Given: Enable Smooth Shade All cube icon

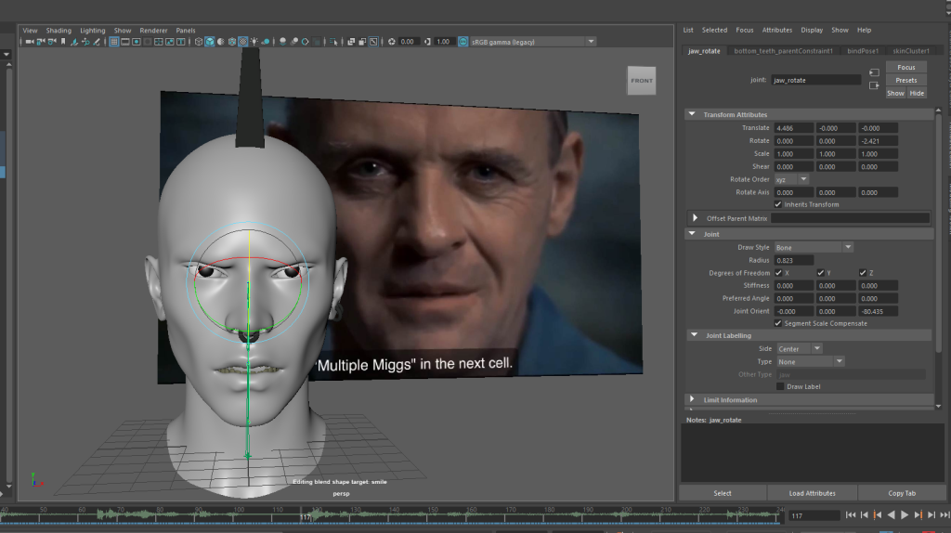Looking at the screenshot, I should point(209,42).
